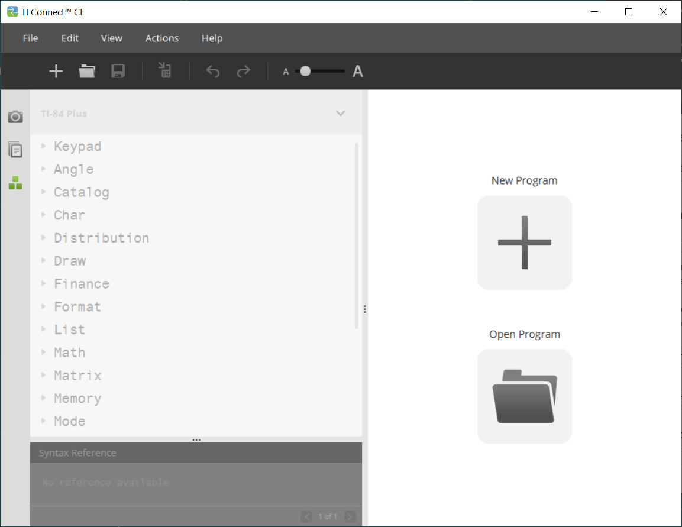Open the Screen Capture camera workspace
This screenshot has height=527, width=682.
15,117
